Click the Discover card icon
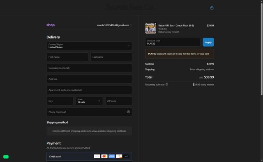Viewport: 263px width, 162px height. pyautogui.click(x=119, y=156)
